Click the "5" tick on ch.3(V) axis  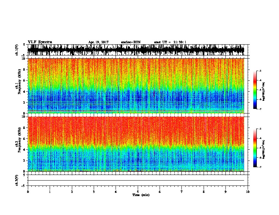click(24, 175)
